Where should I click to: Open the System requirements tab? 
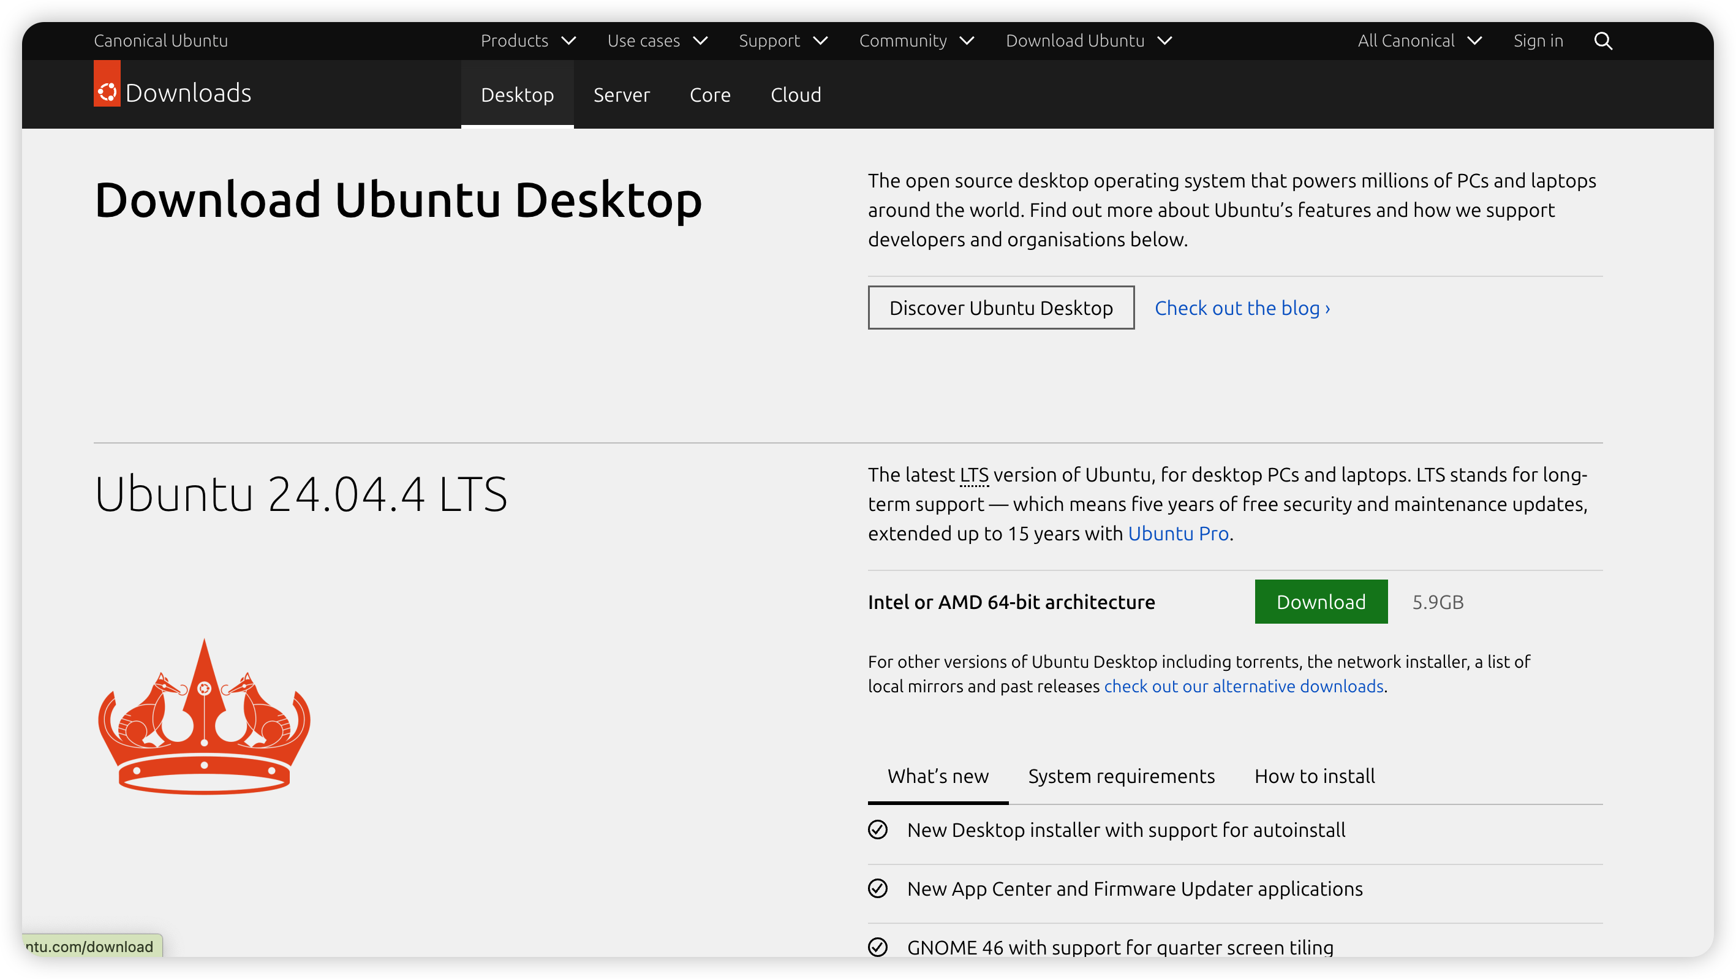[x=1121, y=776]
